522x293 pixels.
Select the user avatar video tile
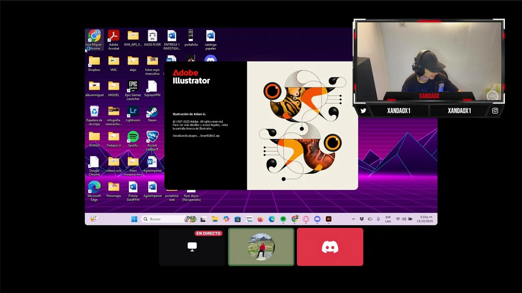(x=261, y=247)
